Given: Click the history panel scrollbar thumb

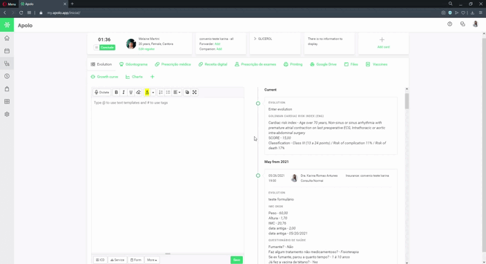Looking at the screenshot, I should [407, 101].
